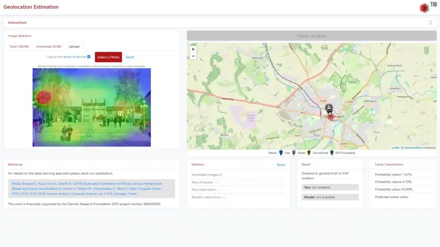Click the Guess Location button

click(x=312, y=36)
